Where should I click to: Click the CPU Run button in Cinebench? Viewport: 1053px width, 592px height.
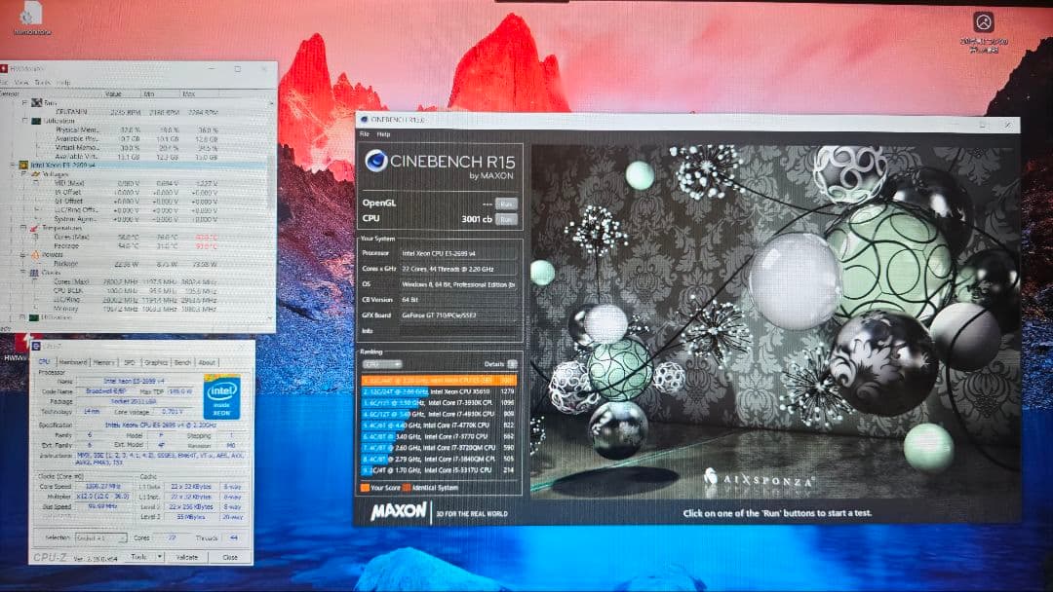(x=506, y=220)
